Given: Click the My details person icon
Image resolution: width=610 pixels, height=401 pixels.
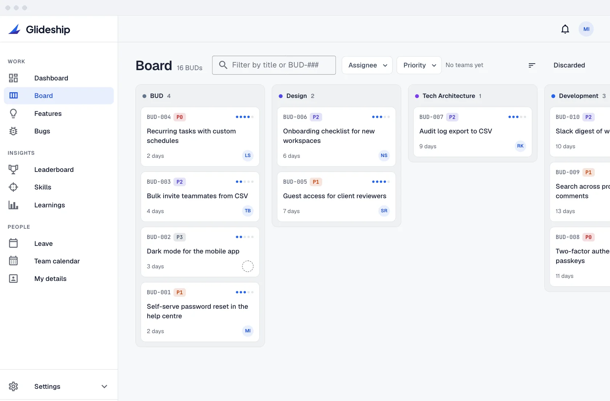Looking at the screenshot, I should tap(13, 279).
